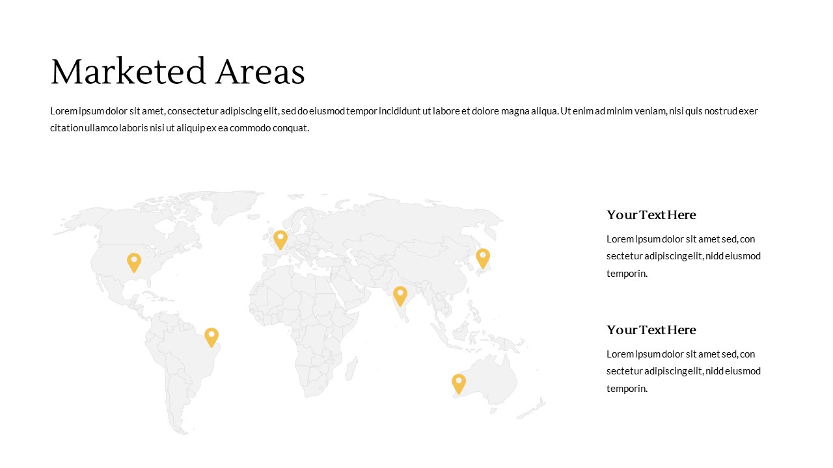The height and width of the screenshot is (468, 833).
Task: Select the upper 'Your Text Here' heading
Action: tap(651, 214)
